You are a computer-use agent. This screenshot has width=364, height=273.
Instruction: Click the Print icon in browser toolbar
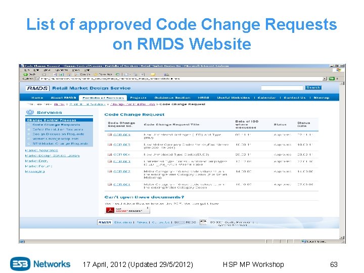point(135,74)
